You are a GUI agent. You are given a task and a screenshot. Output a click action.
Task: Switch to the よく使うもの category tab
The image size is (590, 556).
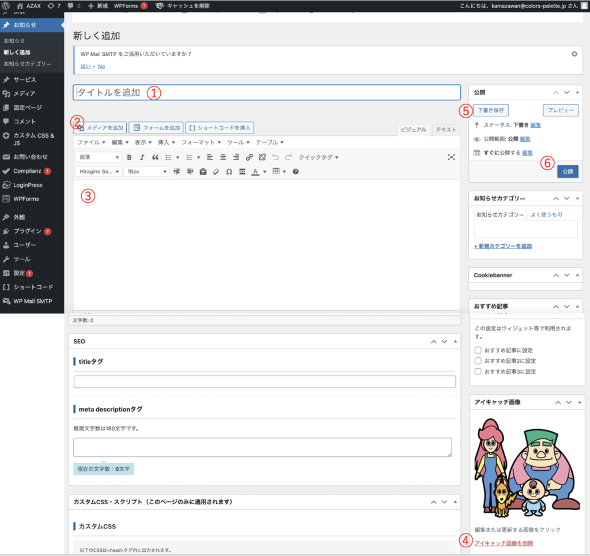pos(546,214)
